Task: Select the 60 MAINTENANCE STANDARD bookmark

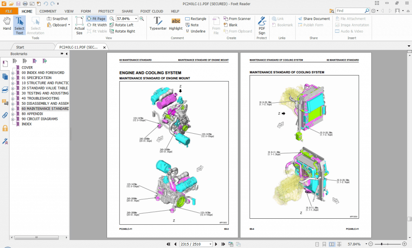Action: tap(45, 108)
